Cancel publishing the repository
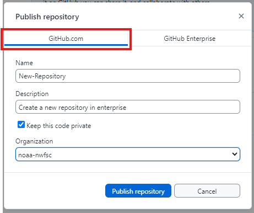The height and width of the screenshot is (213, 254). 207,191
